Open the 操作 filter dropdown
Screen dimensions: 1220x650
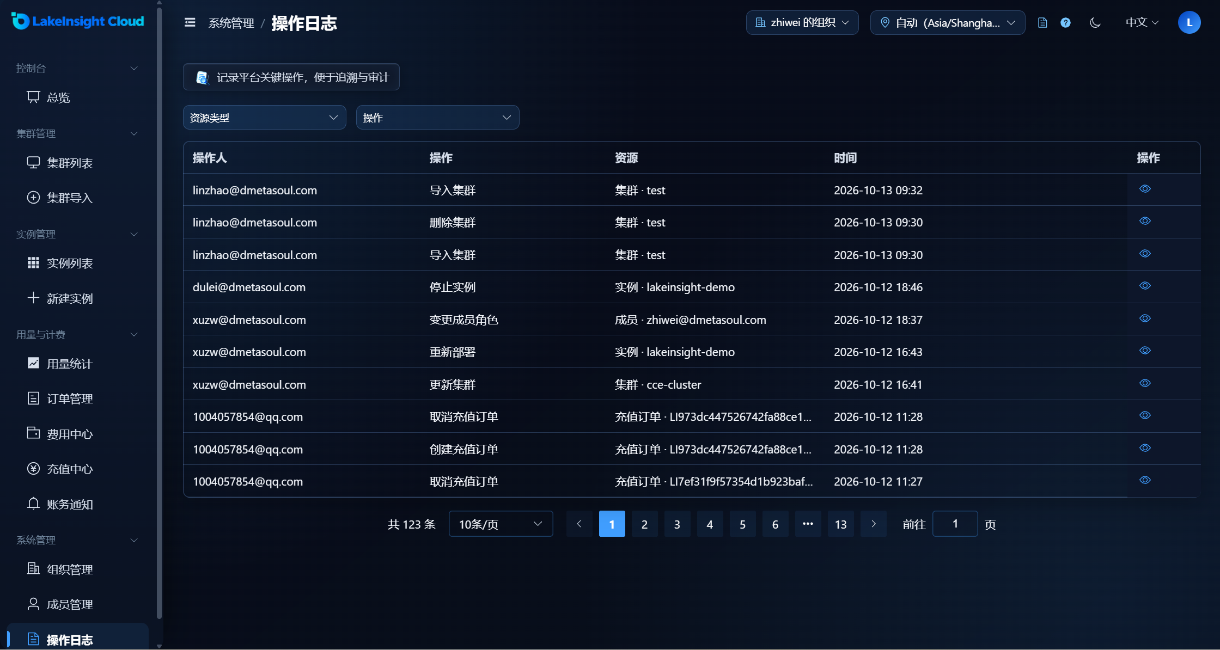pos(438,118)
